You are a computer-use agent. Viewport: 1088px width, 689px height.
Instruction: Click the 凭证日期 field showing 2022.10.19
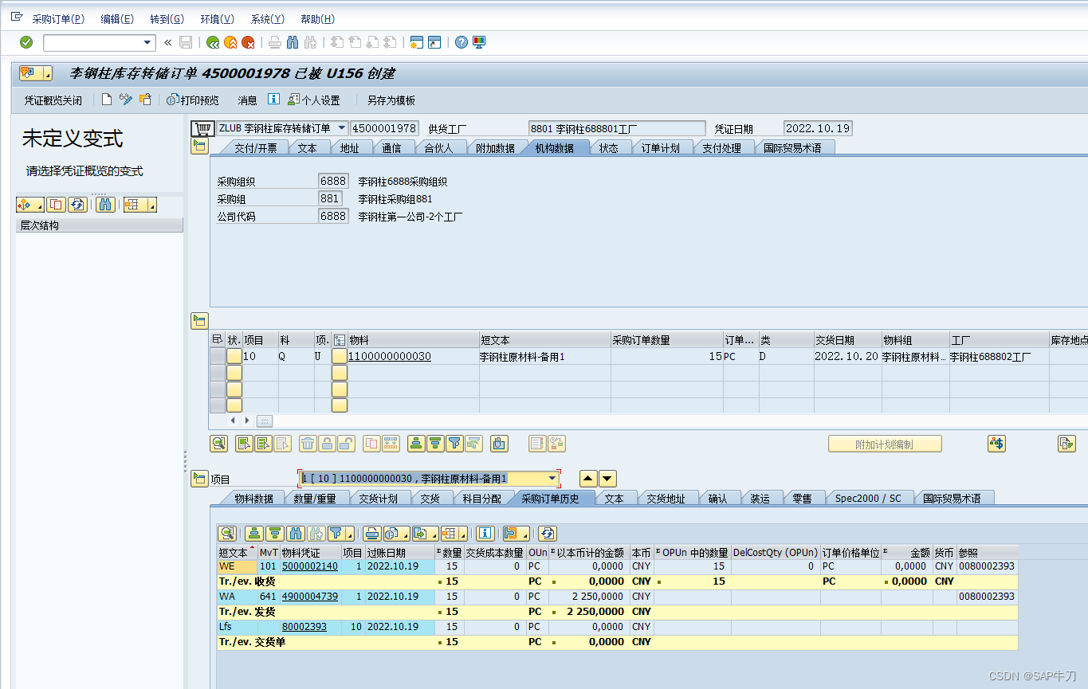818,128
